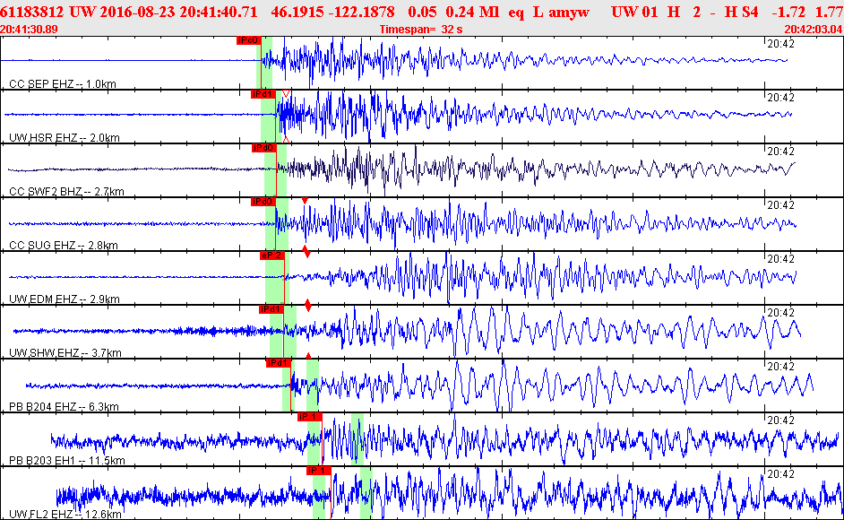Click event ID 61183812 in header
This screenshot has height=520, width=844.
click(x=31, y=12)
